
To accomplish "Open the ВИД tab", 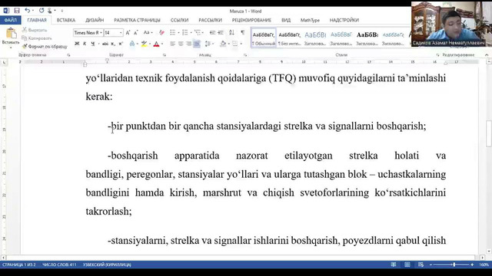I will pos(286,20).
